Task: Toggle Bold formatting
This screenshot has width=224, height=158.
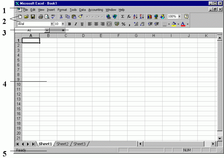Action: point(69,24)
